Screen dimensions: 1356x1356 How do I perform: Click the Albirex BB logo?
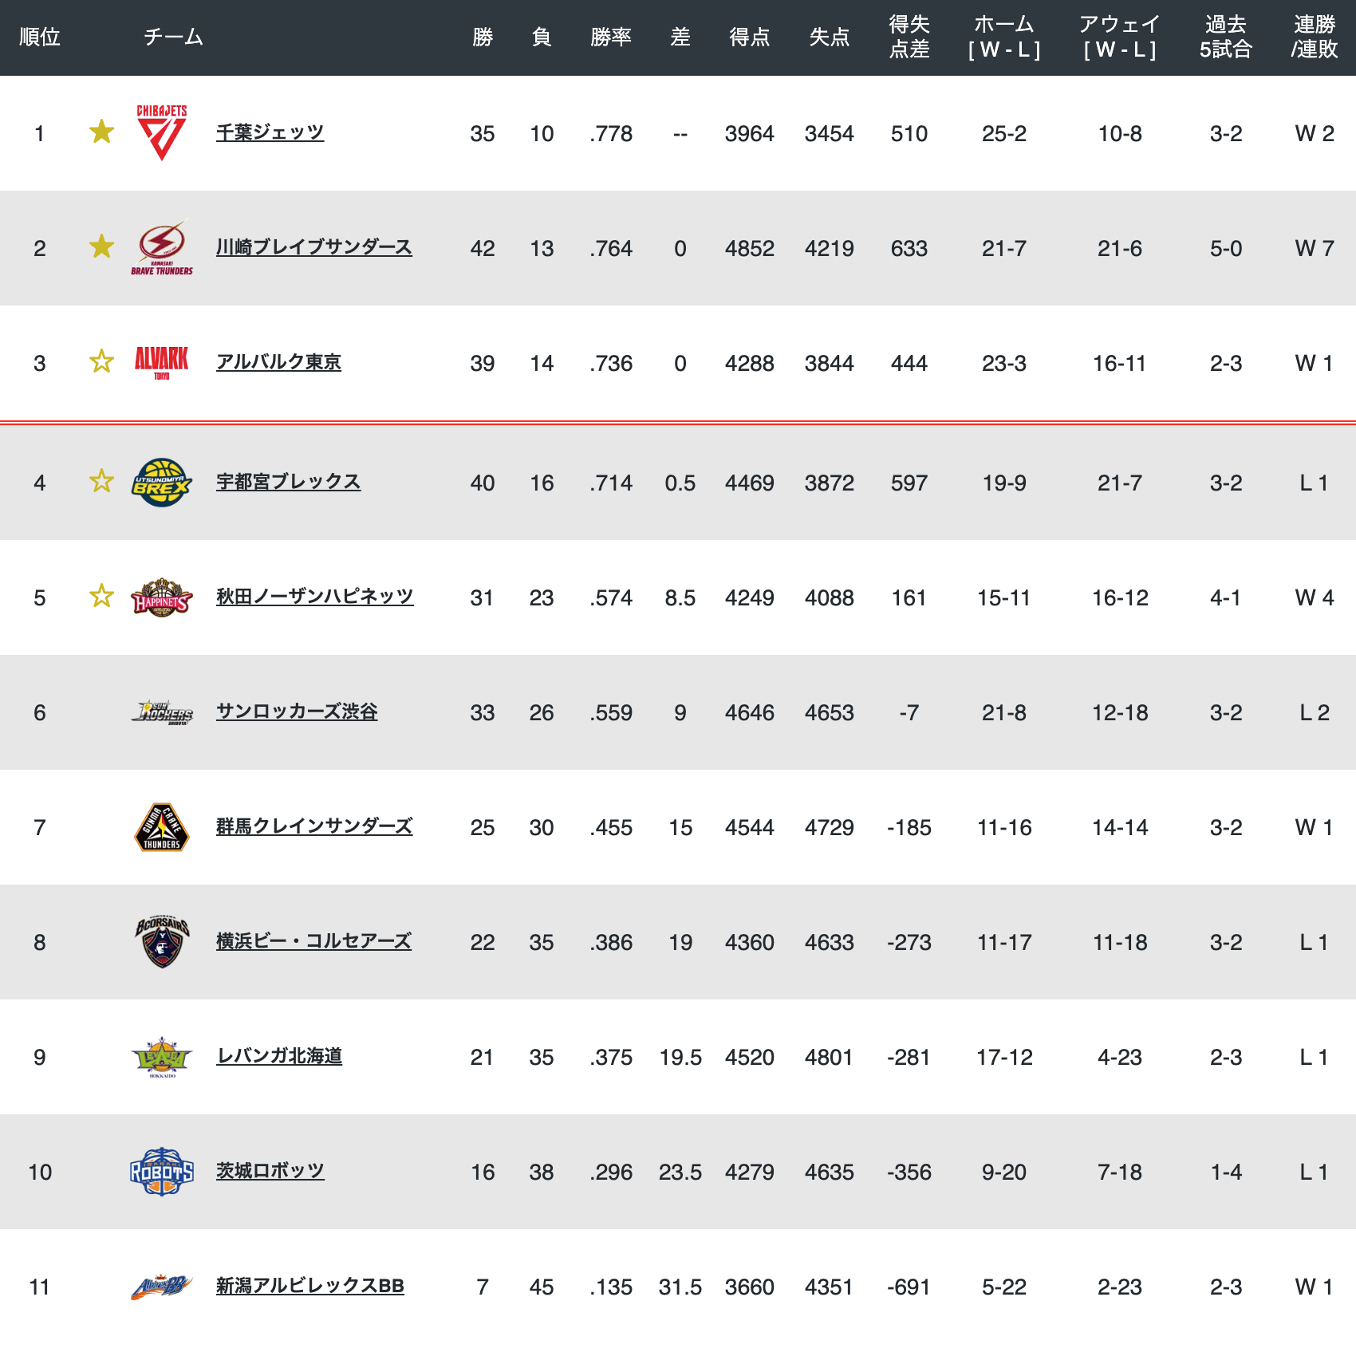click(162, 1286)
